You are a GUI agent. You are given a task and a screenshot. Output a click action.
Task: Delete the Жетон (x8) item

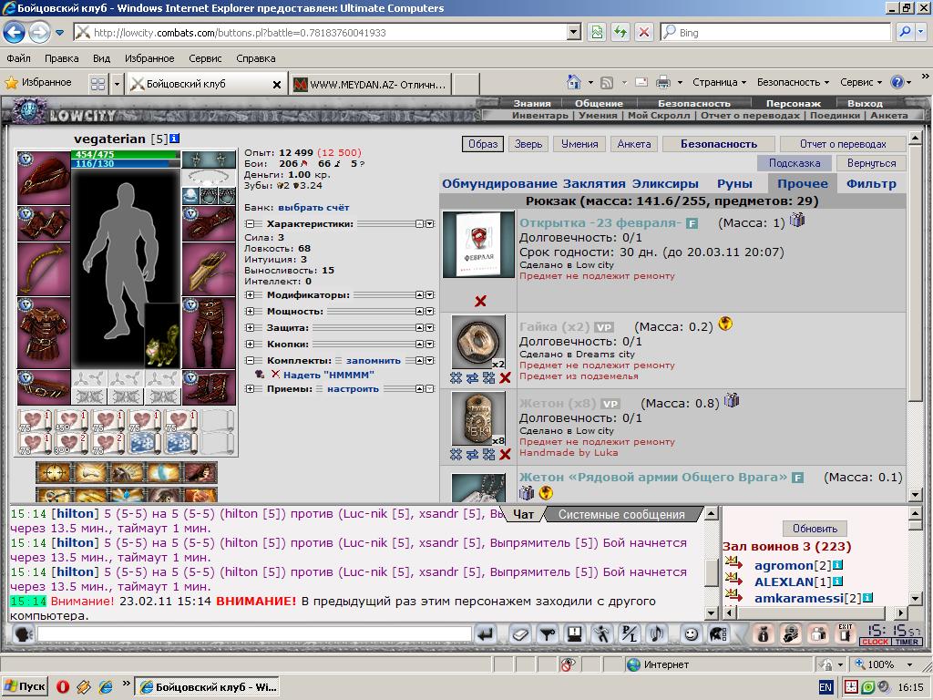coord(505,455)
